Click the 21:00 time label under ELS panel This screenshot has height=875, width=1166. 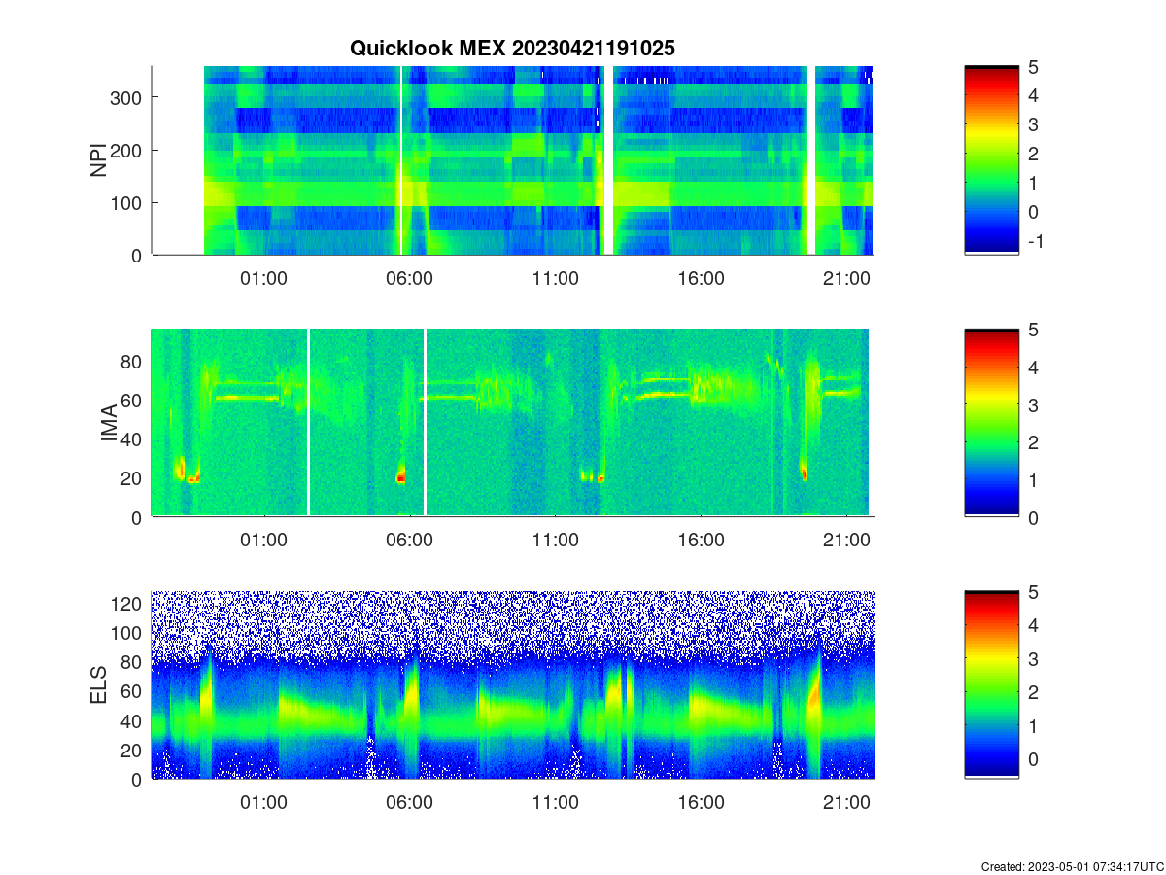tap(846, 803)
